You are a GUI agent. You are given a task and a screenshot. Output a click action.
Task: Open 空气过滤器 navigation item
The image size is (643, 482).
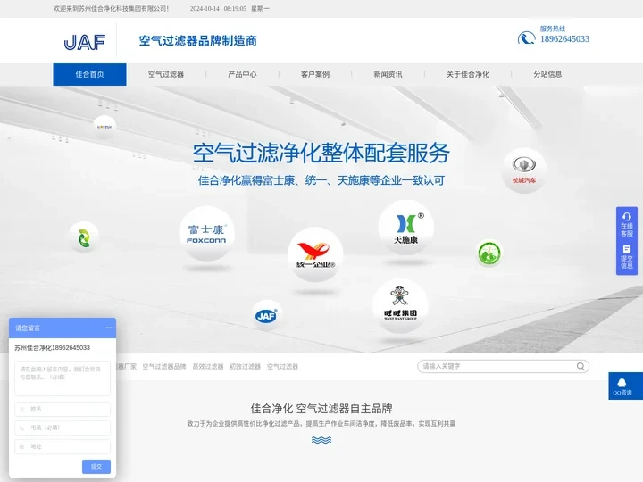pyautogui.click(x=166, y=74)
